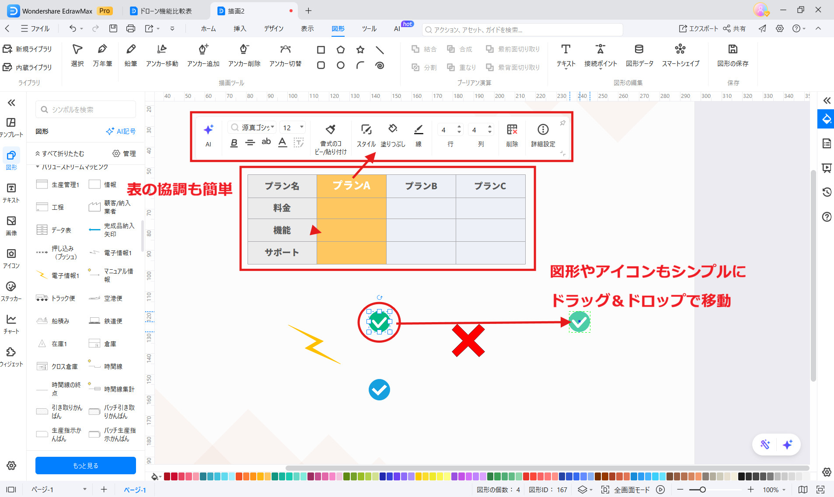
Task: Click the スマートシェイプ icon
Action: [x=680, y=56]
